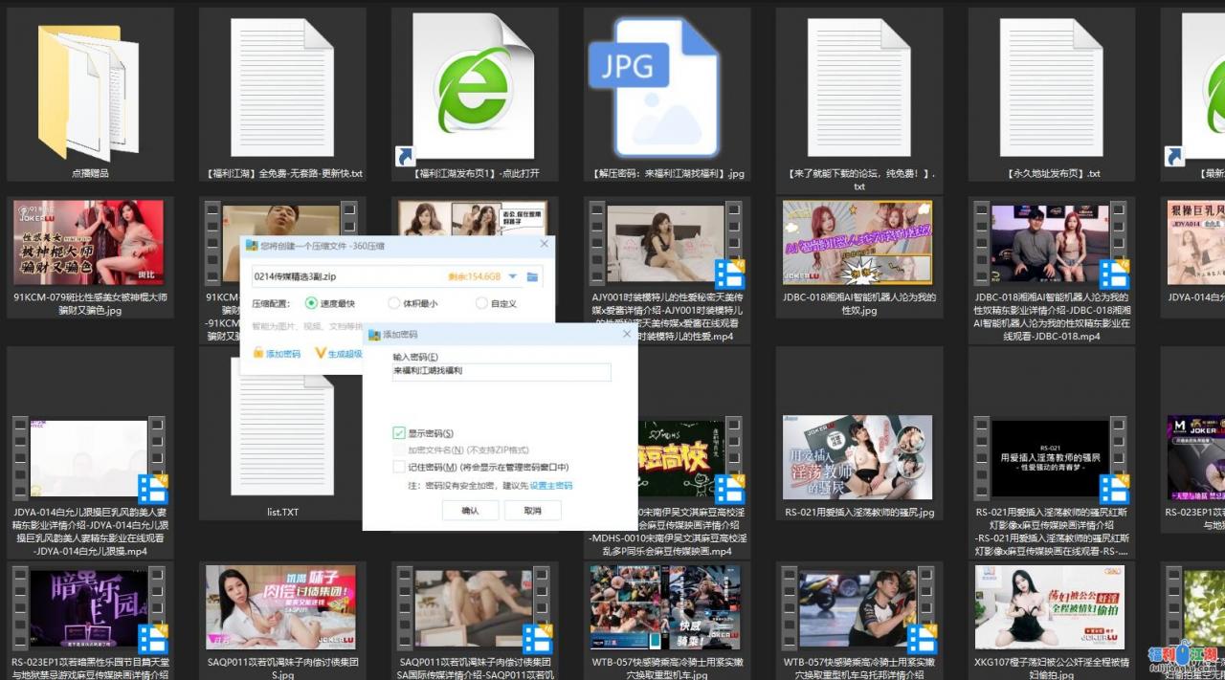Click the 输入密码 text field

point(501,371)
